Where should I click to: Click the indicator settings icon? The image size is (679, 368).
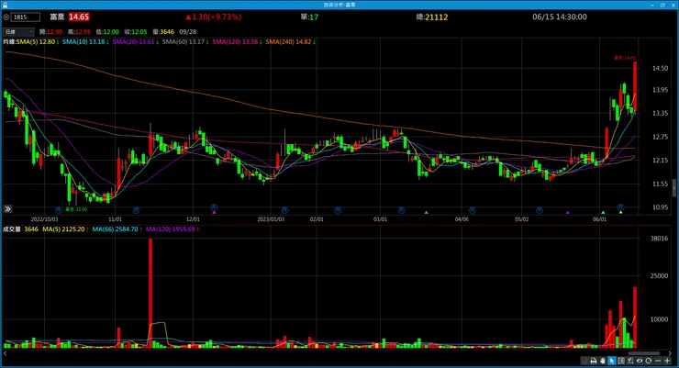point(630,361)
